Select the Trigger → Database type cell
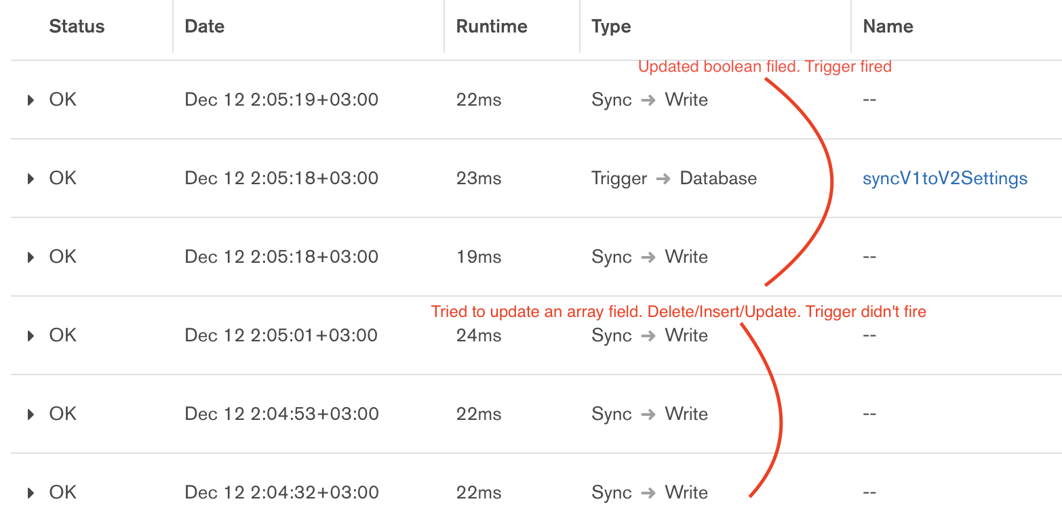Image resolution: width=1062 pixels, height=531 pixels. click(x=673, y=179)
